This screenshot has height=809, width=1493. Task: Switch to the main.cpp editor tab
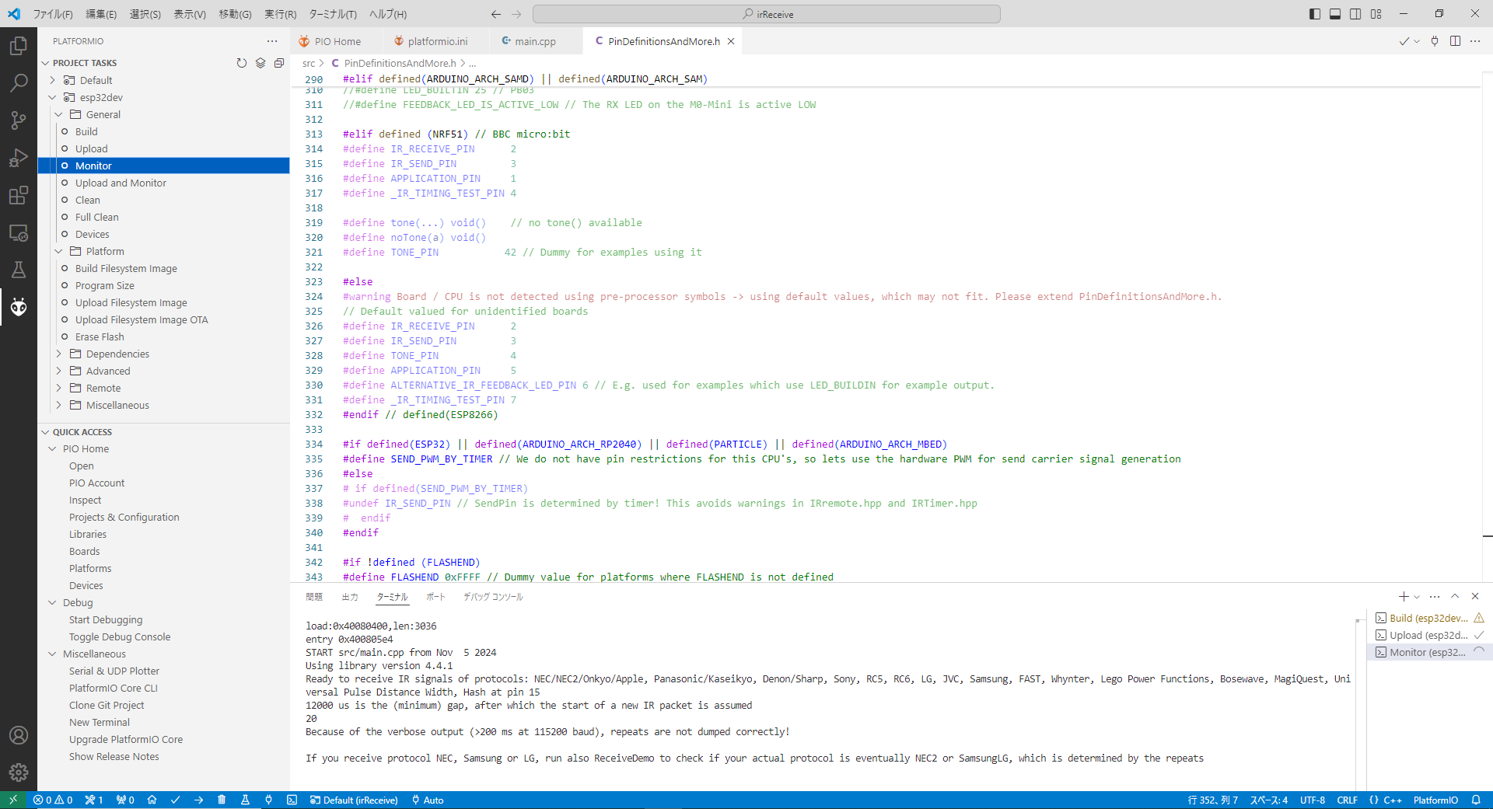coord(535,41)
